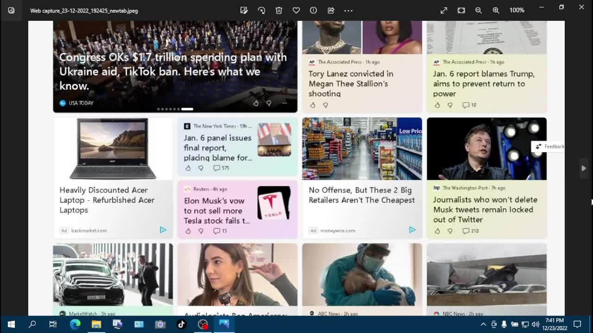
Task: Click the Tesla logo thumbnail
Action: point(274,203)
